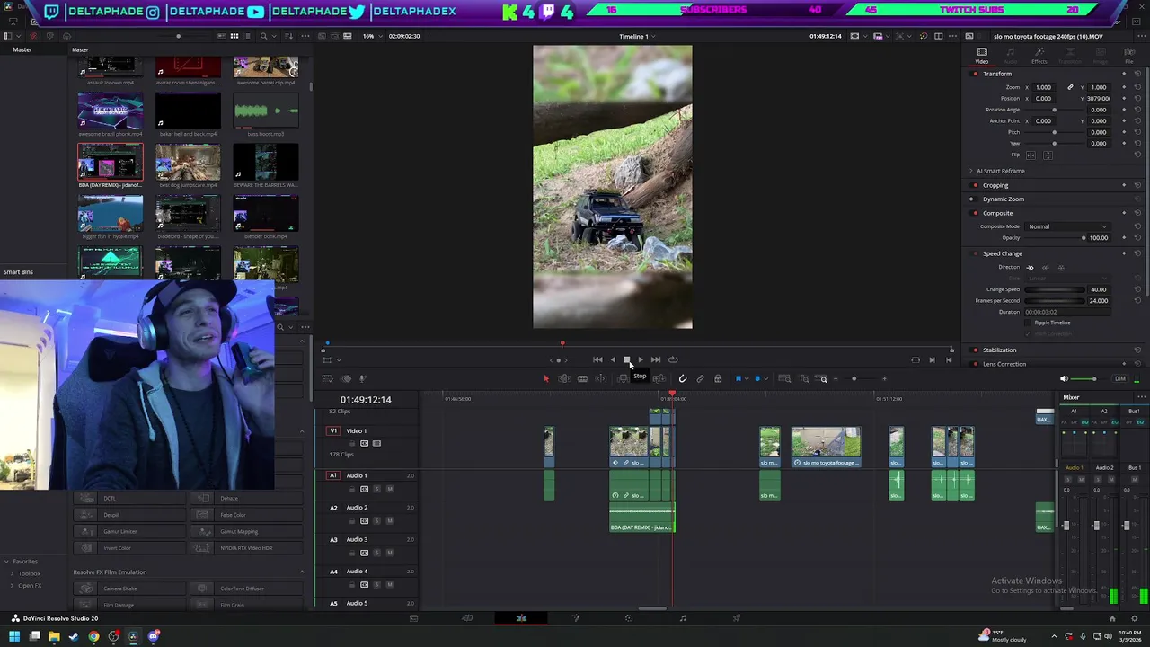Click the timeline zoom plus button
Viewport: 1150px width, 647px height.
(884, 378)
